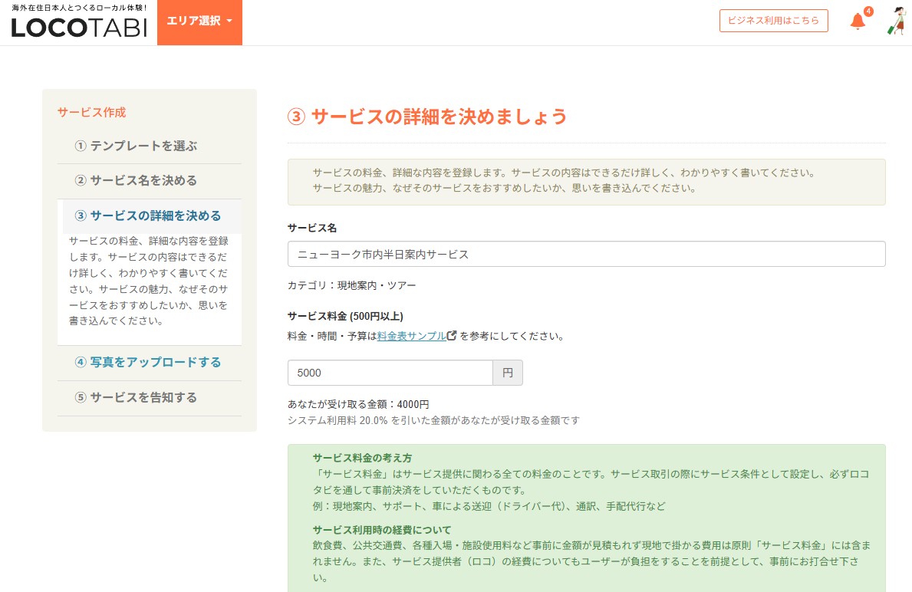
Task: Click the page heading サービスの詳細を決めましょう
Action: (427, 117)
